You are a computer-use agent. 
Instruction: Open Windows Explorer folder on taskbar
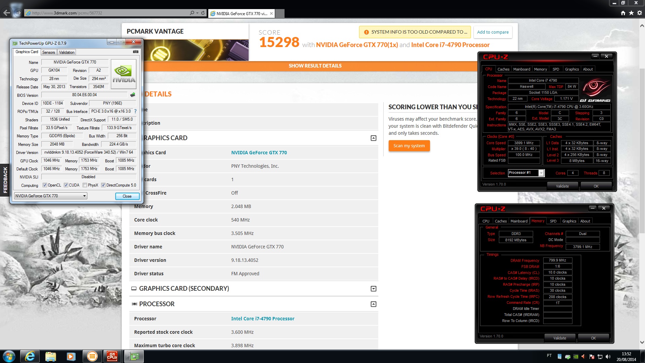point(50,356)
